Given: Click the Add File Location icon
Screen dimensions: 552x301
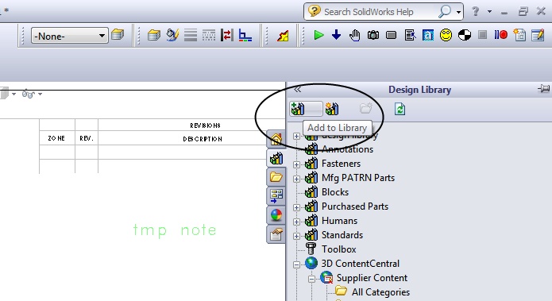Looking at the screenshot, I should 332,109.
